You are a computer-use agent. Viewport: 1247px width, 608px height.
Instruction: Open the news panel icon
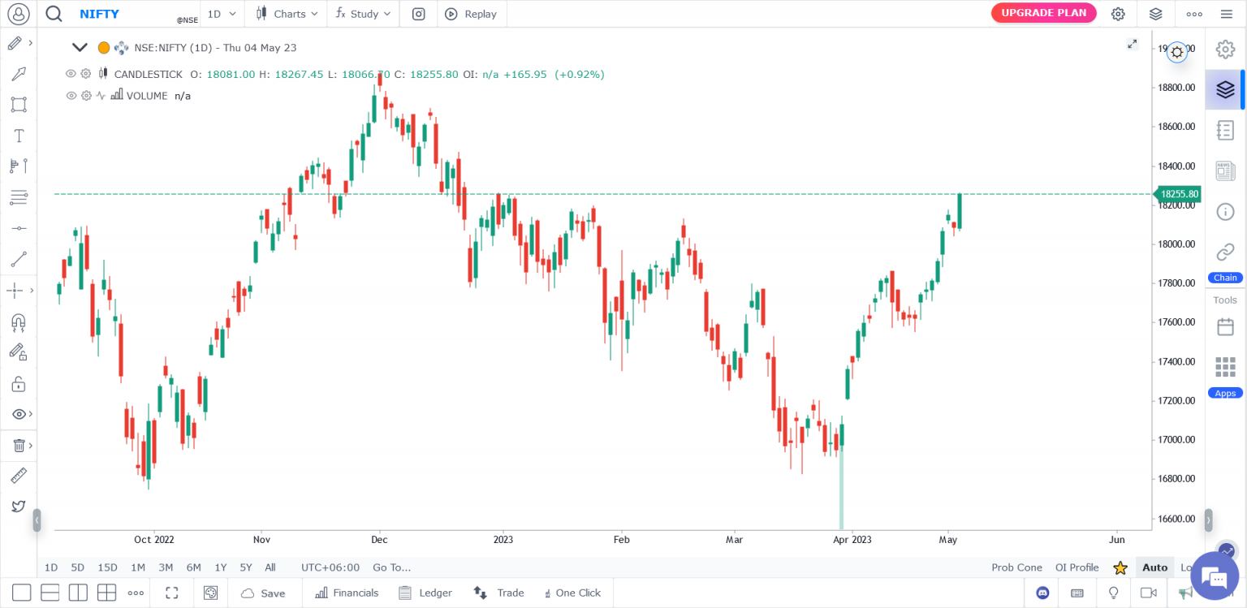1225,170
